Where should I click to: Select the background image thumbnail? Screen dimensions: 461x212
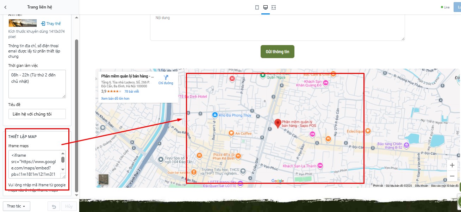coord(23,23)
